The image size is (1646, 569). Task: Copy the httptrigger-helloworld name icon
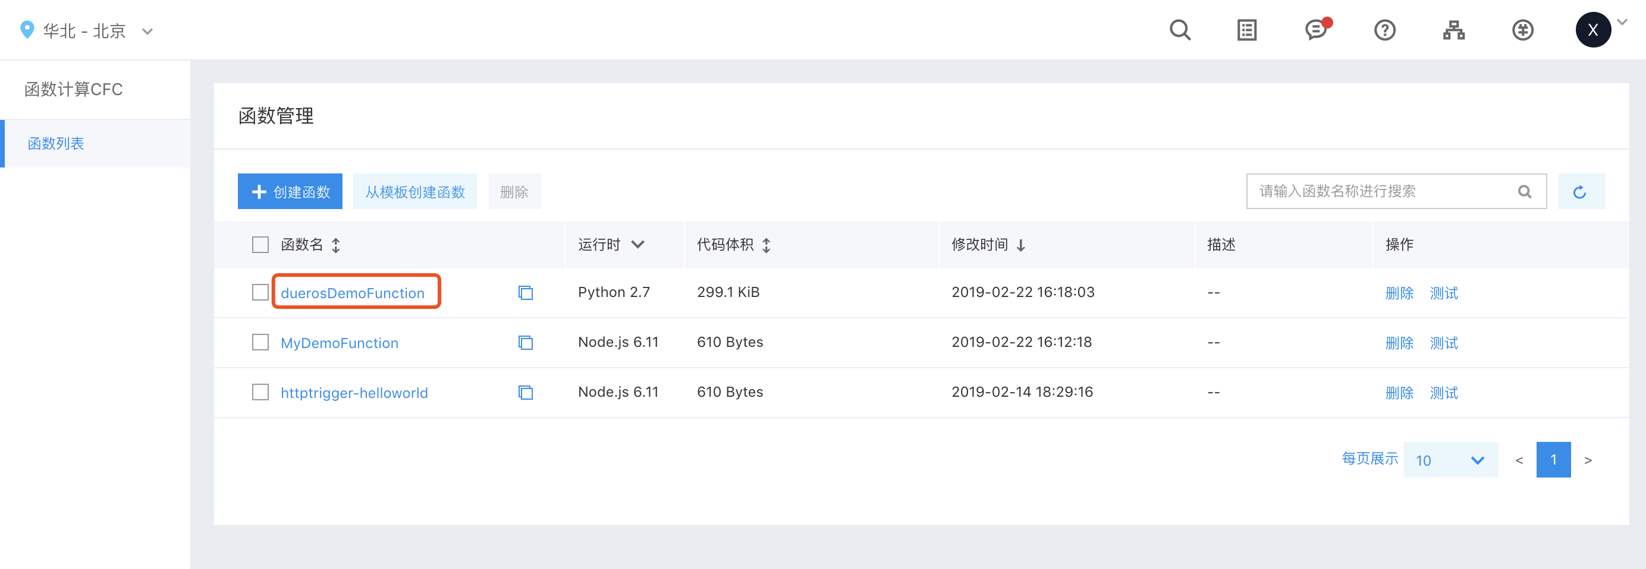pos(525,393)
